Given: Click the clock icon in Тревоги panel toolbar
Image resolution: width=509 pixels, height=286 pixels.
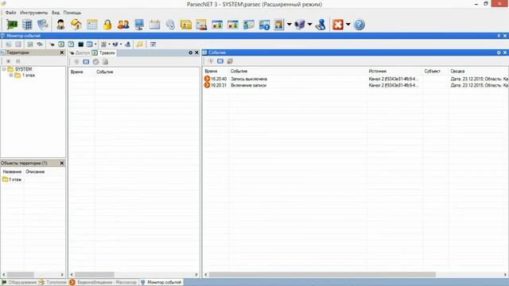Looking at the screenshot, I should [x=95, y=62].
